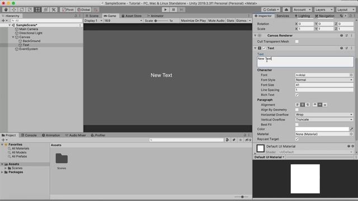Image resolution: width=358 pixels, height=201 pixels.
Task: Select the Move tool
Action: tap(13, 9)
